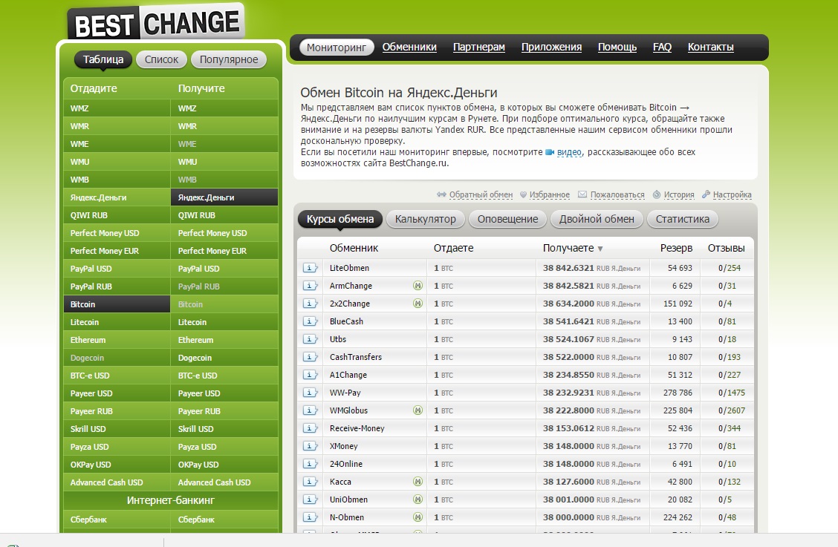Click the video camera icon in description

pyautogui.click(x=550, y=152)
